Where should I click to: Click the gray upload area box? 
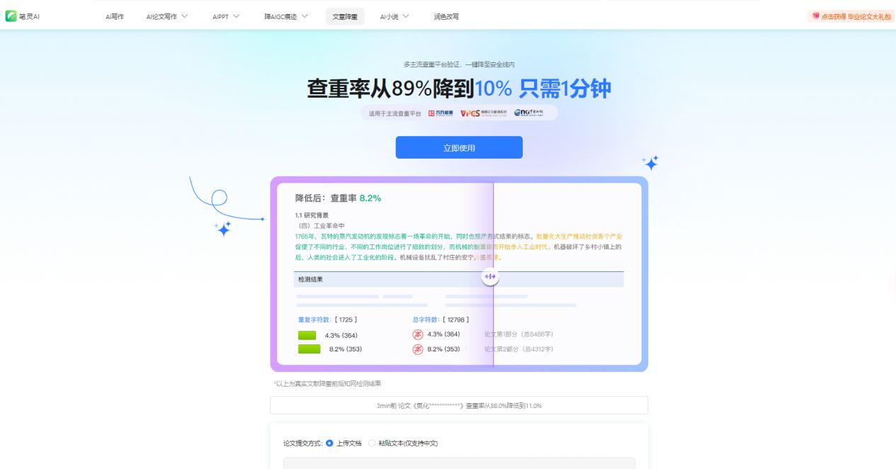click(459, 463)
